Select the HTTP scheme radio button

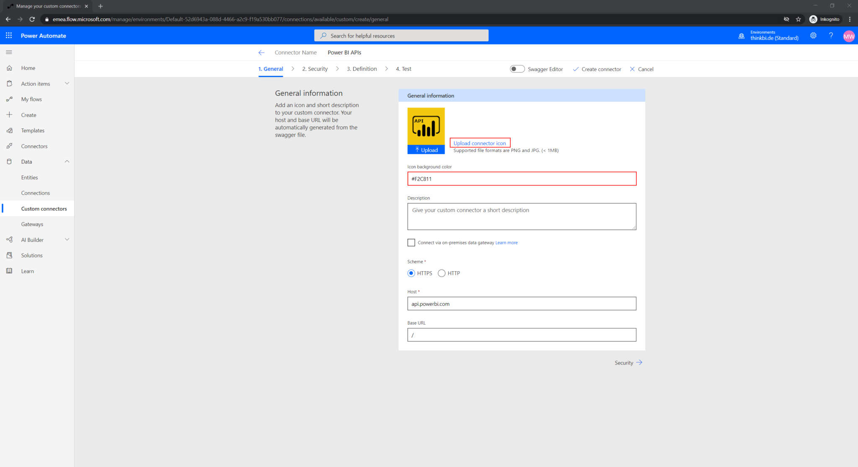[x=442, y=273]
